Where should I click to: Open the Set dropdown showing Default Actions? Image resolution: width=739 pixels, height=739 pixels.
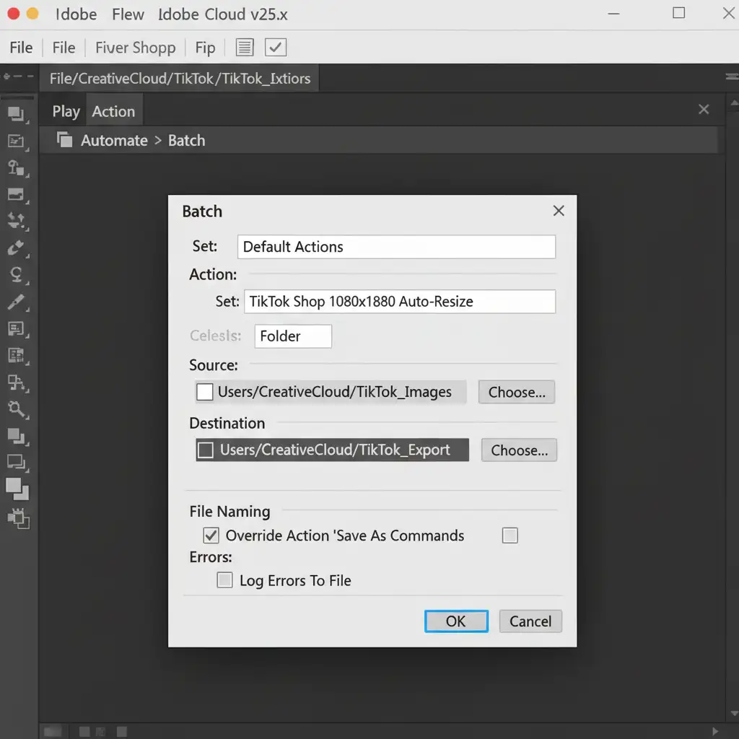click(396, 247)
